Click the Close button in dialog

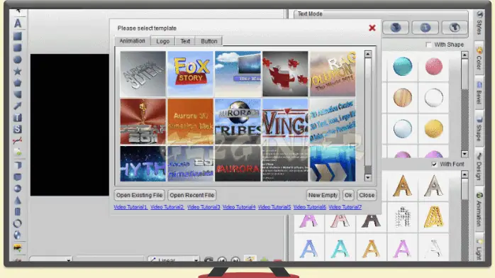[x=367, y=195]
